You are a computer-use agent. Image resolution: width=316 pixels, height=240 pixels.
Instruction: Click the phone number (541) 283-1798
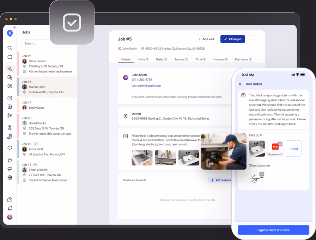142,80
